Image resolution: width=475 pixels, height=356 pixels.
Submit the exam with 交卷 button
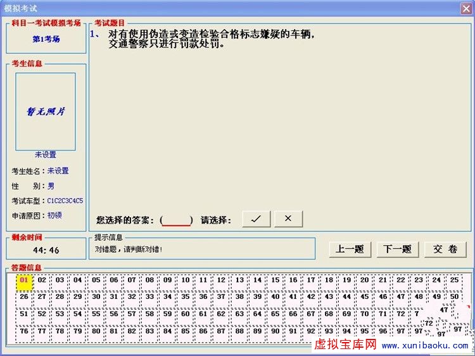[445, 249]
